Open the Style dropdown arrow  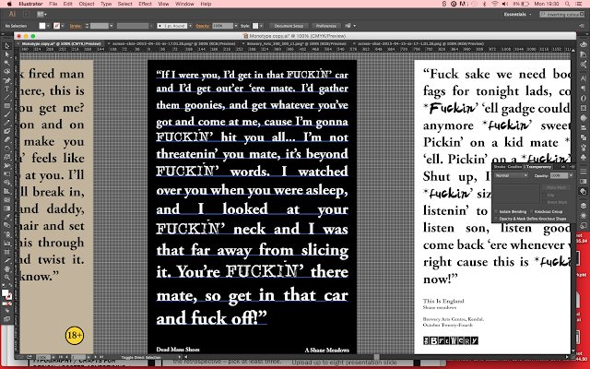[x=261, y=26]
